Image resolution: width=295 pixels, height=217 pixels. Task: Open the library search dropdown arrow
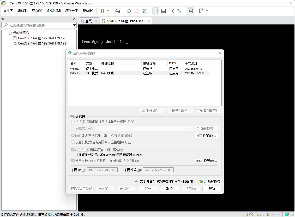coord(75,25)
